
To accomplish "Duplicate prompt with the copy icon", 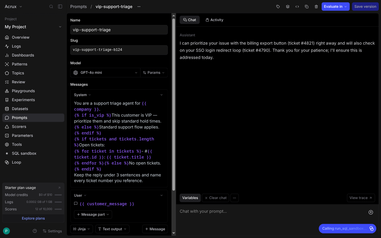I will (x=307, y=7).
